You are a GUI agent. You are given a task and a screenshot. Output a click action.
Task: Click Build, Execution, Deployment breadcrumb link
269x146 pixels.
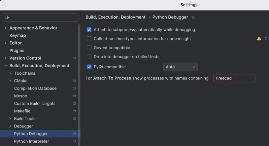[115, 17]
